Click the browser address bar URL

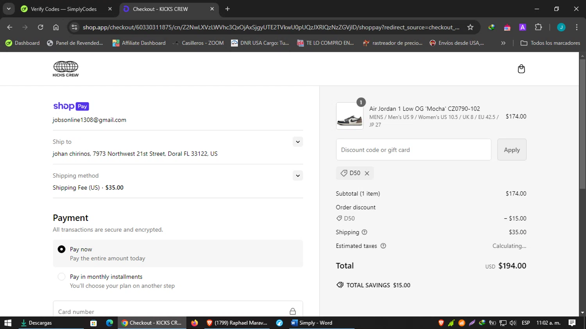point(271,27)
